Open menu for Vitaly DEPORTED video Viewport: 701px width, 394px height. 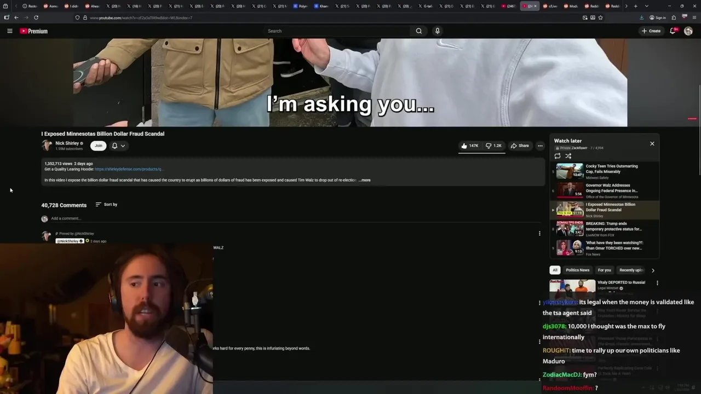coord(657,283)
